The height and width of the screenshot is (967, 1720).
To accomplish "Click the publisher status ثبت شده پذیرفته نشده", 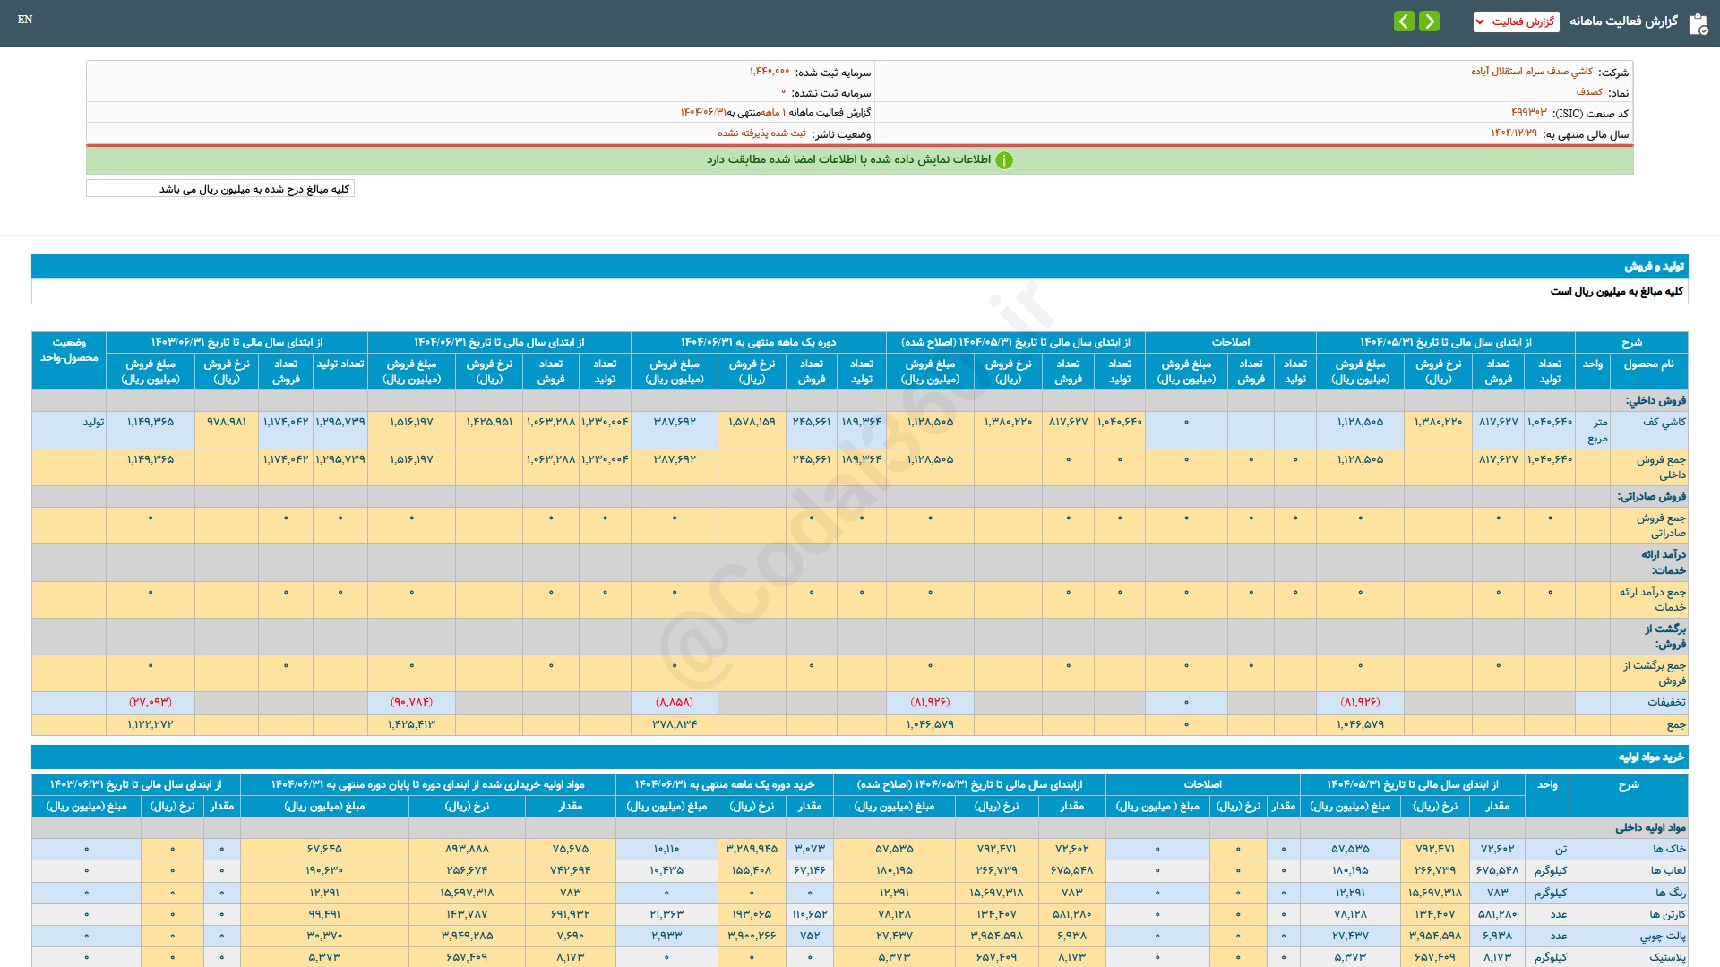I will click(x=761, y=133).
